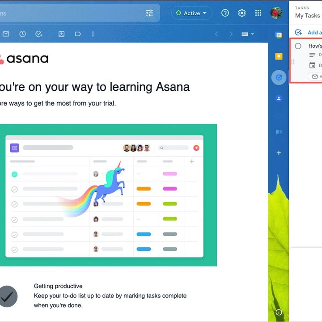The height and width of the screenshot is (322, 322).
Task: Get add-ons with the plus icon
Action: [x=279, y=153]
